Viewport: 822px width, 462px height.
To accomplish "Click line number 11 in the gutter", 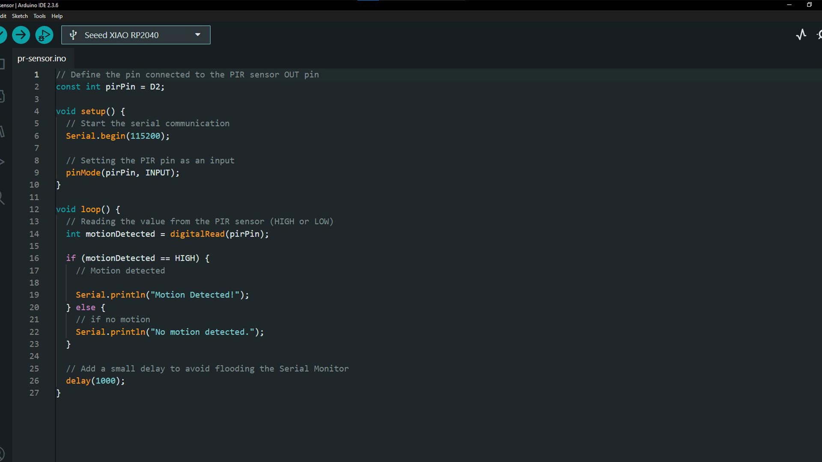I will (x=34, y=197).
